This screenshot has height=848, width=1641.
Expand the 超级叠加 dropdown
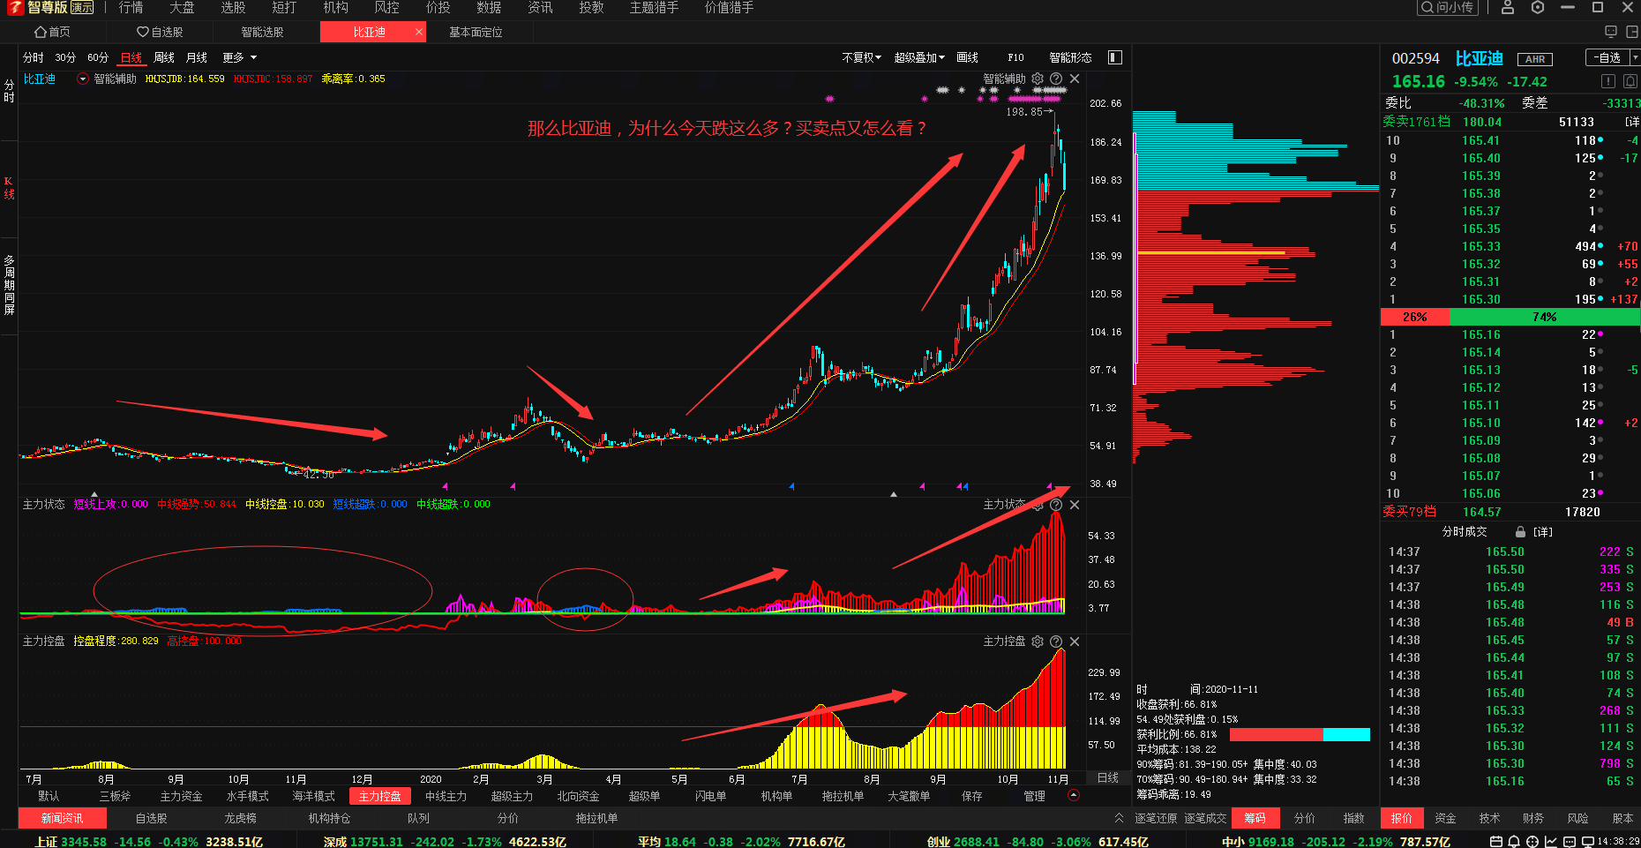pos(919,57)
